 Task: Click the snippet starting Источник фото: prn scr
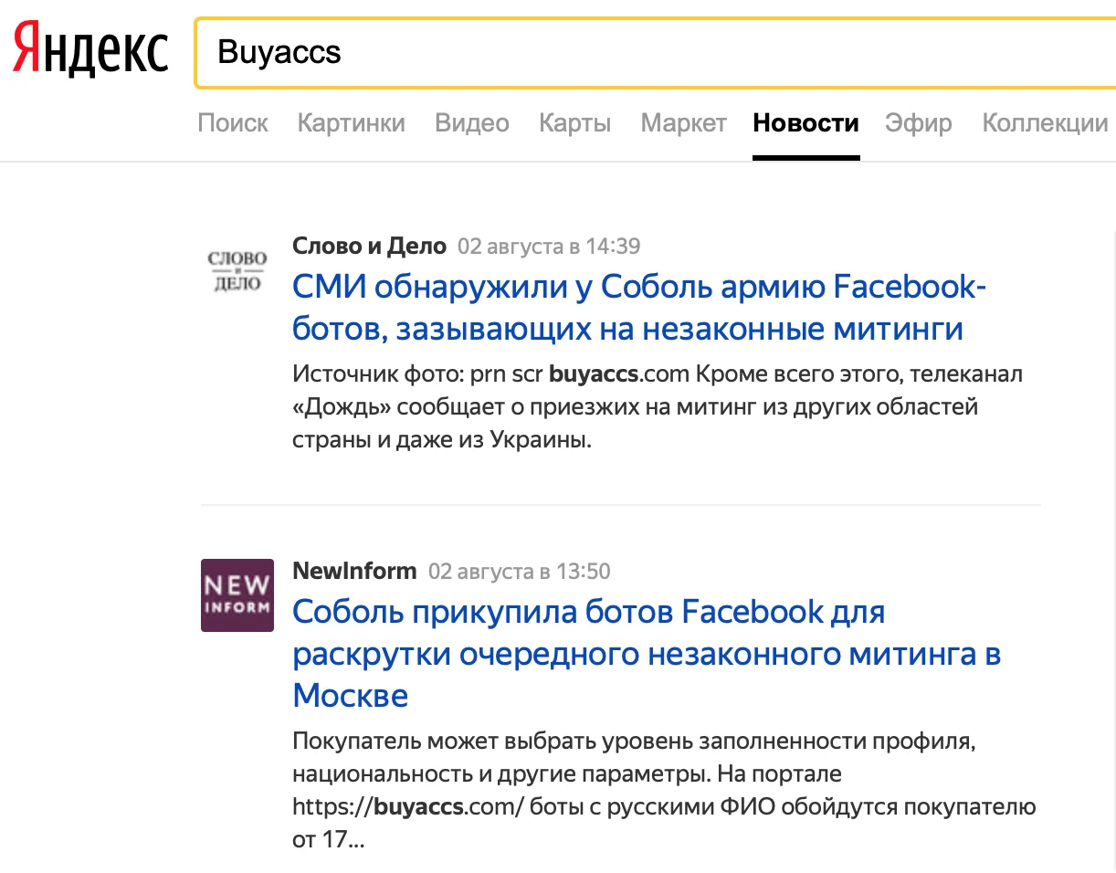658,407
